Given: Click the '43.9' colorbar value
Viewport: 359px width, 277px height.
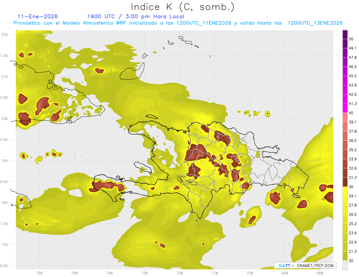Looking at the screenshot, I should 353,85.
